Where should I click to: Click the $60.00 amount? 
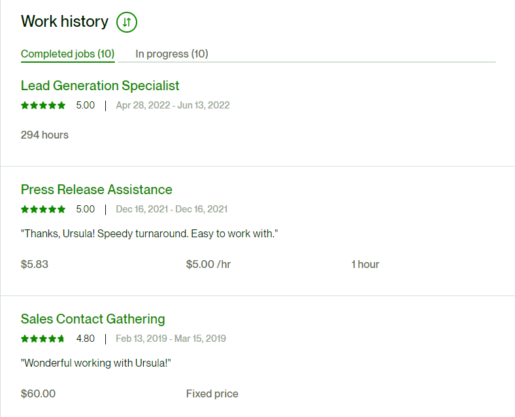pos(38,393)
